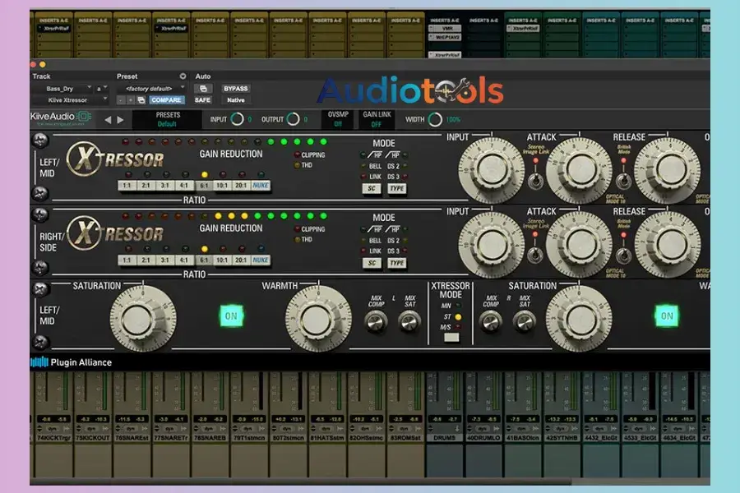
Task: Click the WIDTH control set to 100%
Action: click(x=435, y=119)
